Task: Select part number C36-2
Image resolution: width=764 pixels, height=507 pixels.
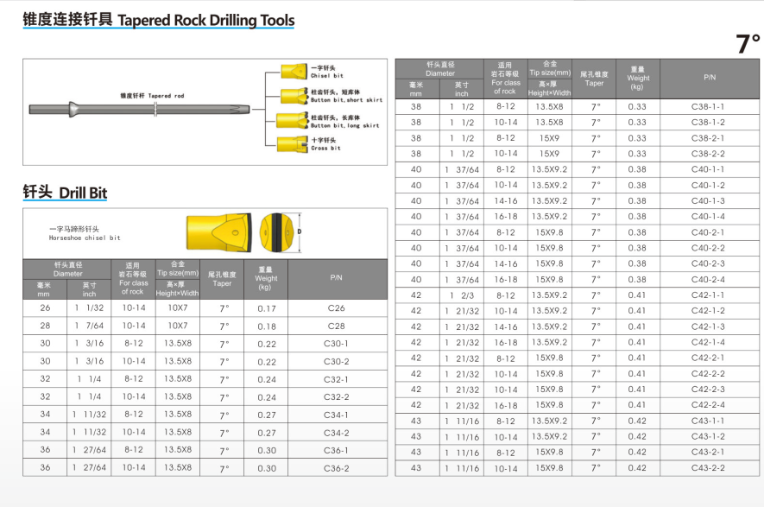Action: (x=336, y=468)
